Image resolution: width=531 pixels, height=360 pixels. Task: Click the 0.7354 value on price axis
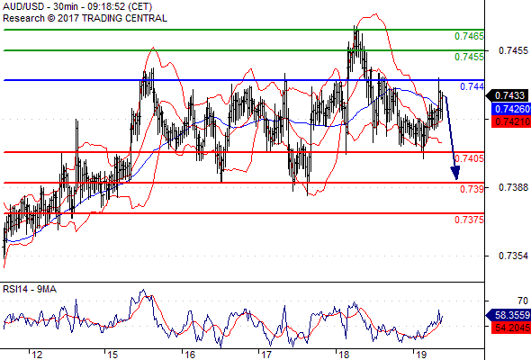pyautogui.click(x=513, y=256)
